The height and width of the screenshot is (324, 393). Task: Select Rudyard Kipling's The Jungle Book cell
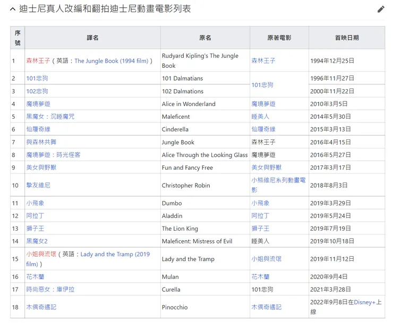click(205, 61)
